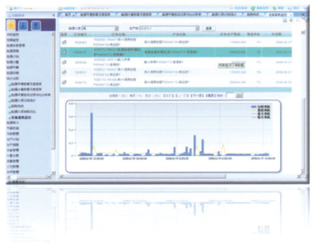Click the green shield icon in top bar

(253, 8)
